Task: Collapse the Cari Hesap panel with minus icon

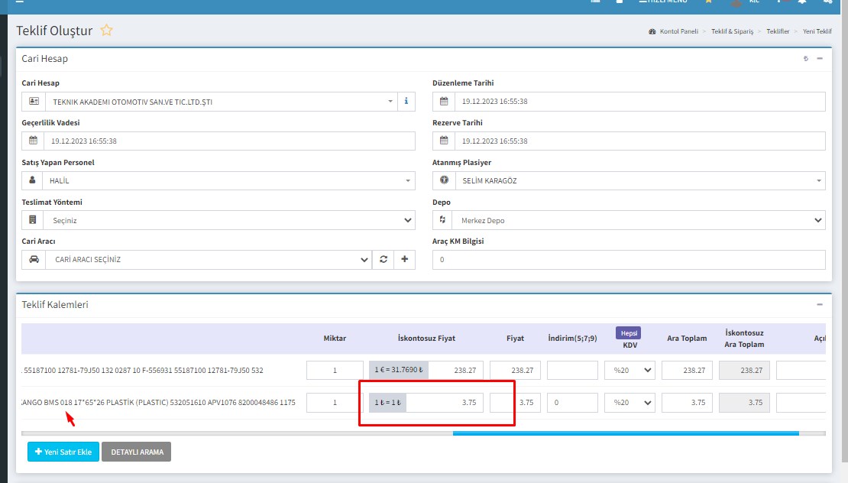Action: [820, 59]
